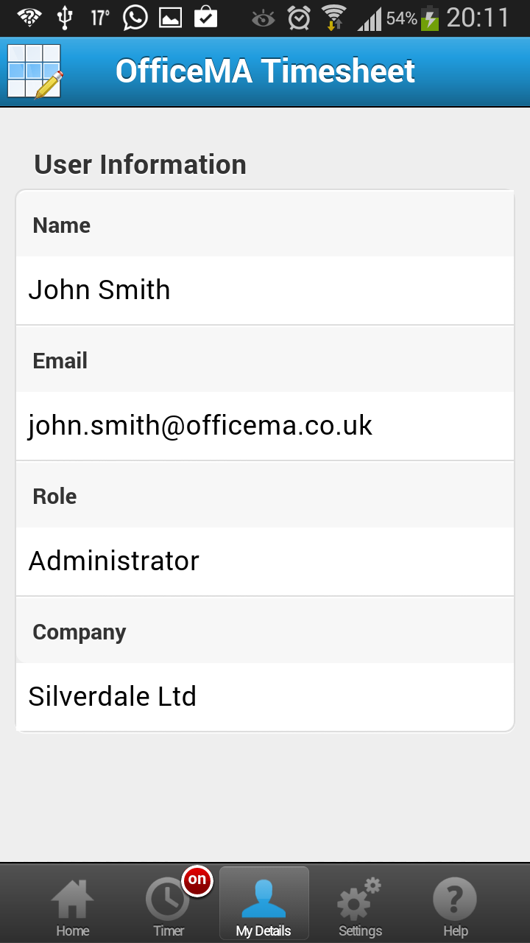
Task: Tap the email john.smith@officema.co.uk field
Action: click(x=265, y=426)
